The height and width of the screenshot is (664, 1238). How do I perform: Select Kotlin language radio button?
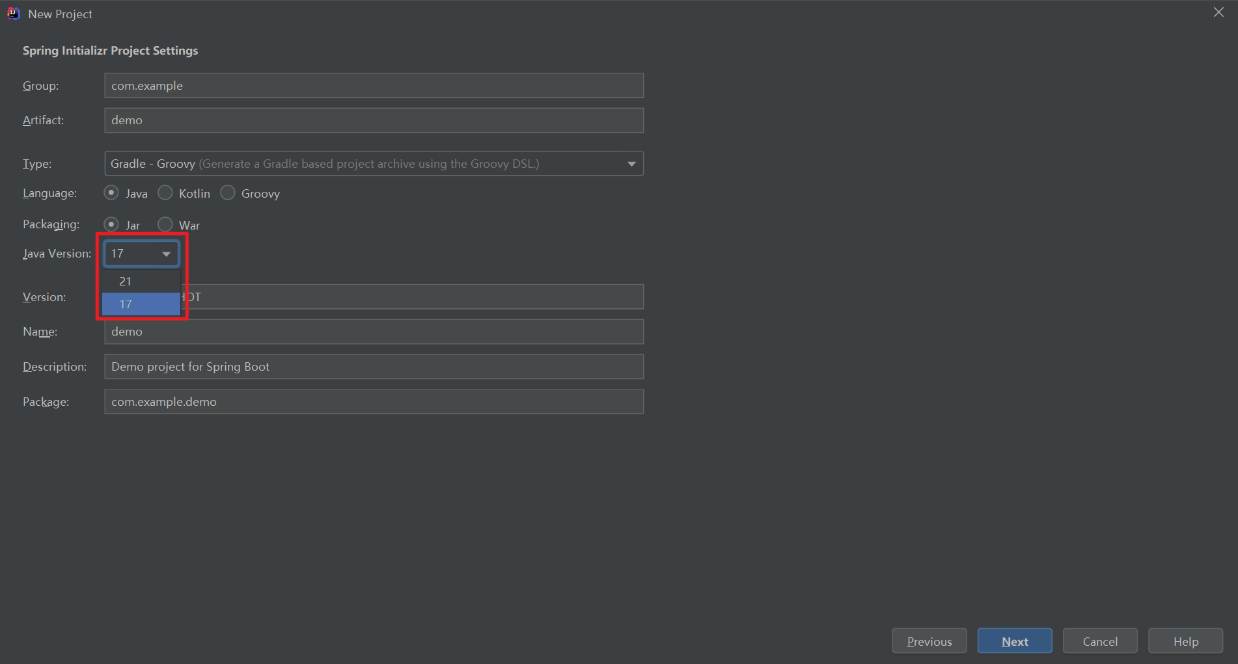(x=165, y=193)
